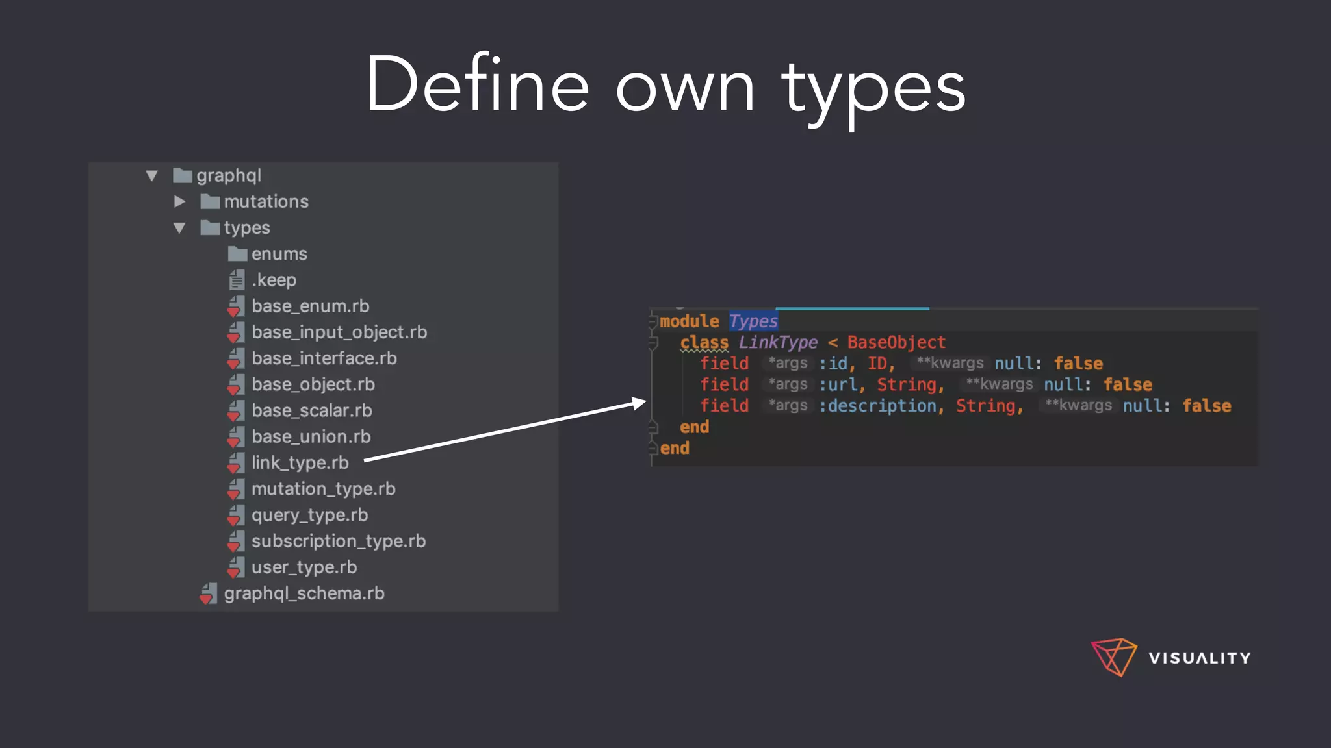
Task: Click the Visuality logo icon
Action: tap(1114, 657)
